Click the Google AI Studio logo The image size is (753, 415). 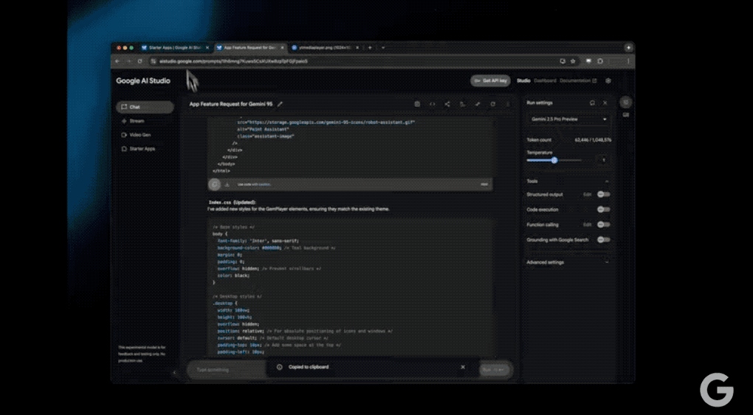pos(143,80)
